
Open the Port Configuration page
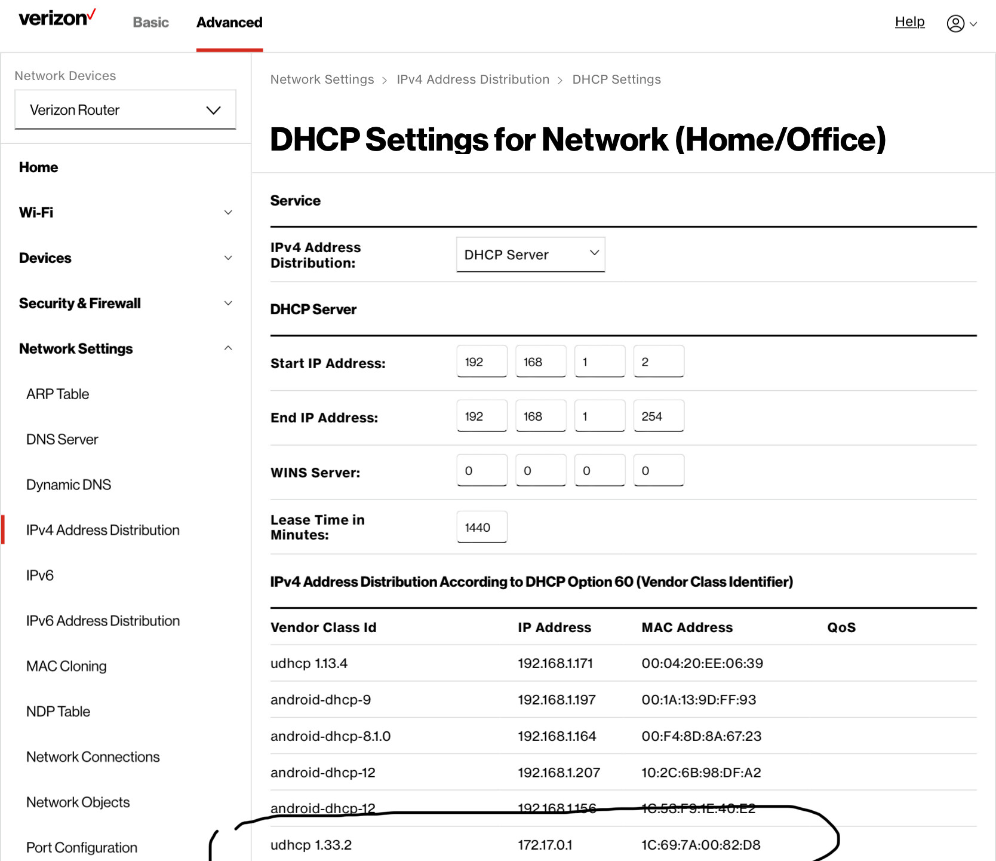coord(82,847)
